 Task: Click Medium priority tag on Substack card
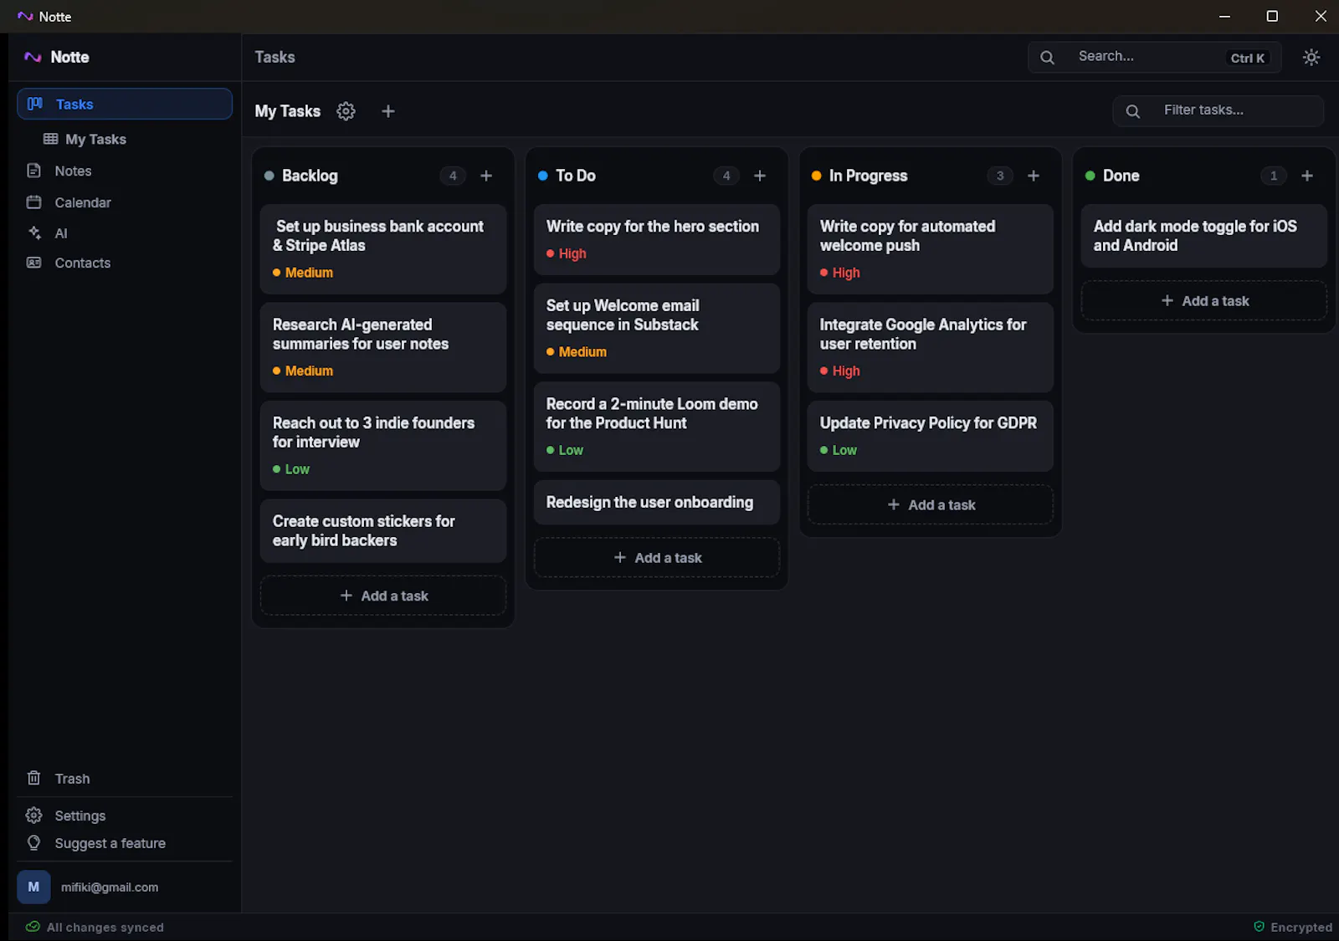(577, 352)
